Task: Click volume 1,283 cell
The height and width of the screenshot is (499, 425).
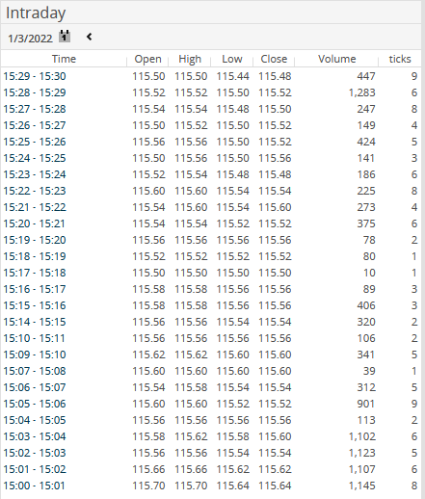Action: 361,92
